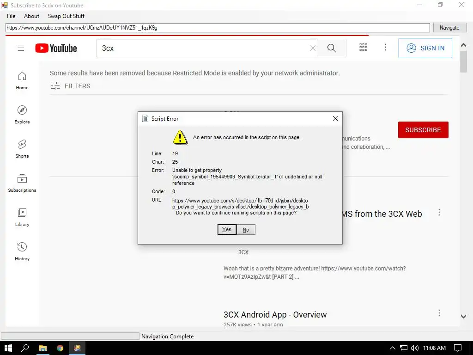Open Chrome from taskbar

pyautogui.click(x=60, y=348)
